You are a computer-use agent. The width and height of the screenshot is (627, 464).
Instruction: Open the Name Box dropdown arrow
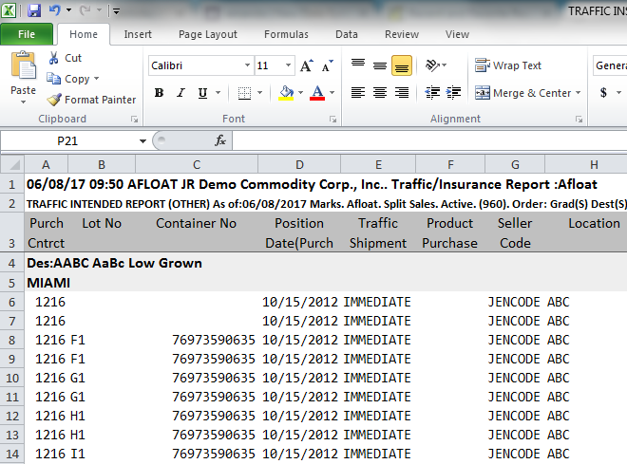pyautogui.click(x=142, y=141)
